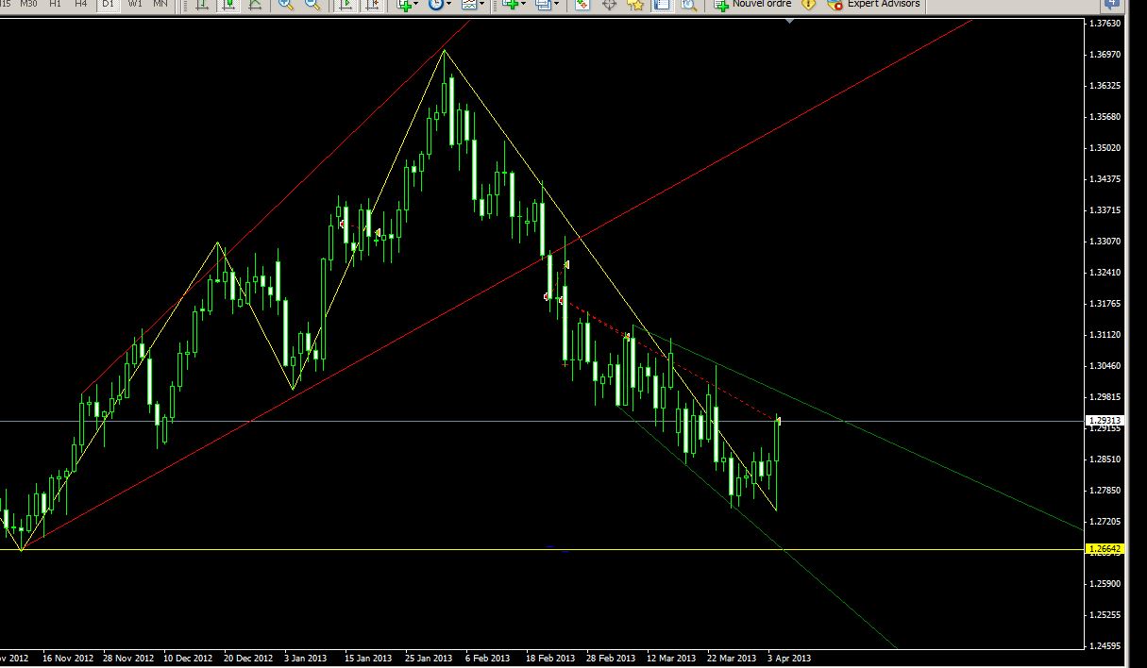Toggle H4 timeframe
This screenshot has height=668, width=1147.
click(82, 4)
